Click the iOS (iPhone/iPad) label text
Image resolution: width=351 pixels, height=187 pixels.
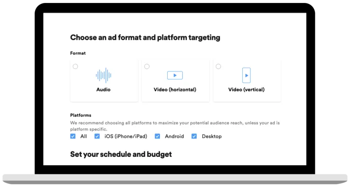click(126, 136)
